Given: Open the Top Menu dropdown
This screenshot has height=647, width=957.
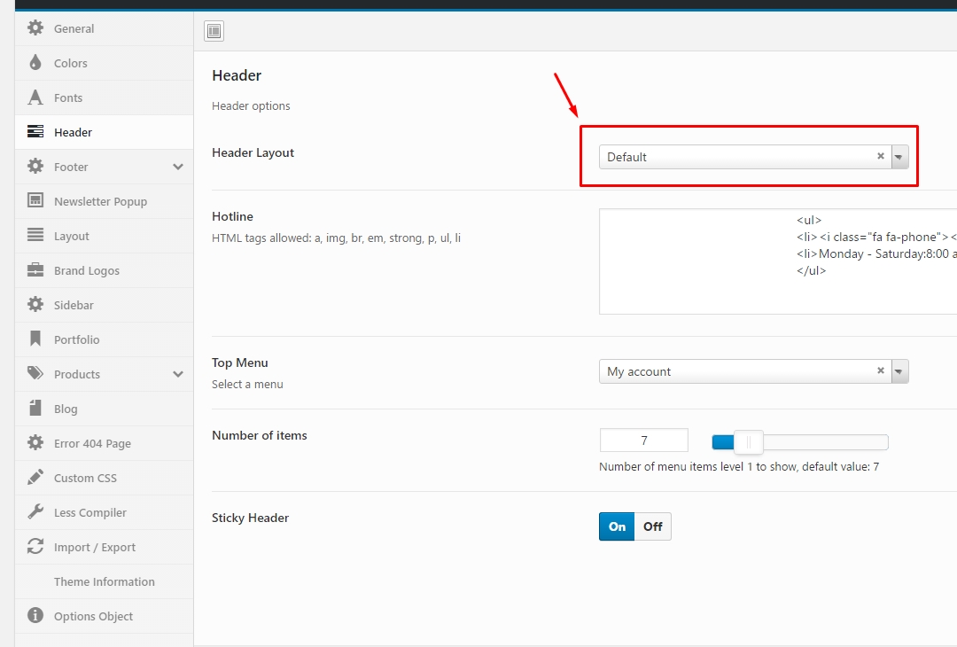Looking at the screenshot, I should click(899, 371).
